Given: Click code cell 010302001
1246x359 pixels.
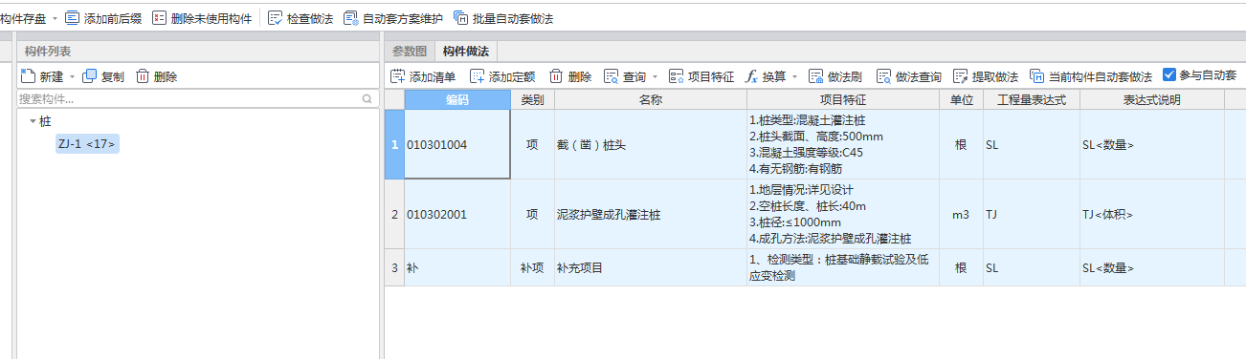Looking at the screenshot, I should [x=457, y=215].
